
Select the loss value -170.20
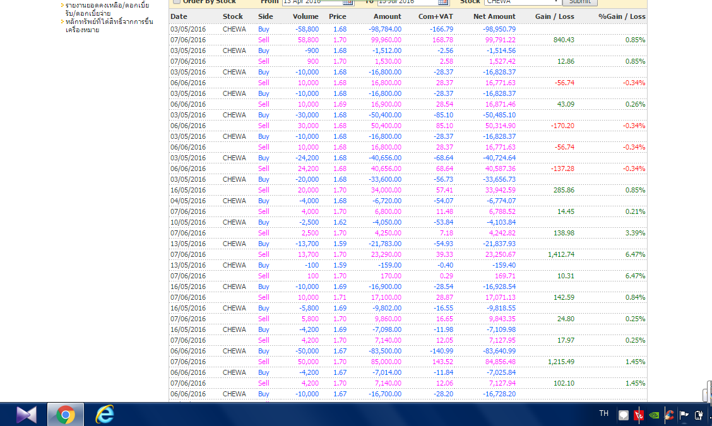pyautogui.click(x=562, y=126)
